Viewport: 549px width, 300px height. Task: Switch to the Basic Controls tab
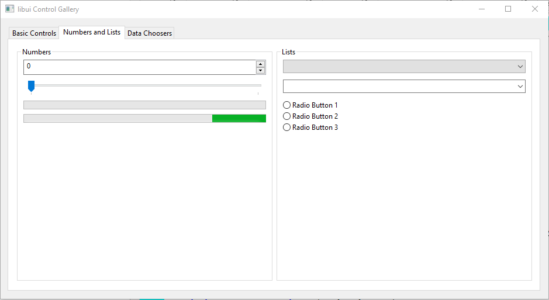click(34, 33)
